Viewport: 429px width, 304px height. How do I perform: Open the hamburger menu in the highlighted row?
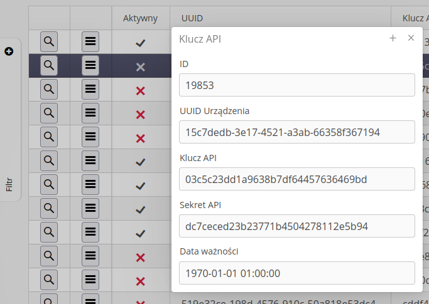(x=90, y=65)
